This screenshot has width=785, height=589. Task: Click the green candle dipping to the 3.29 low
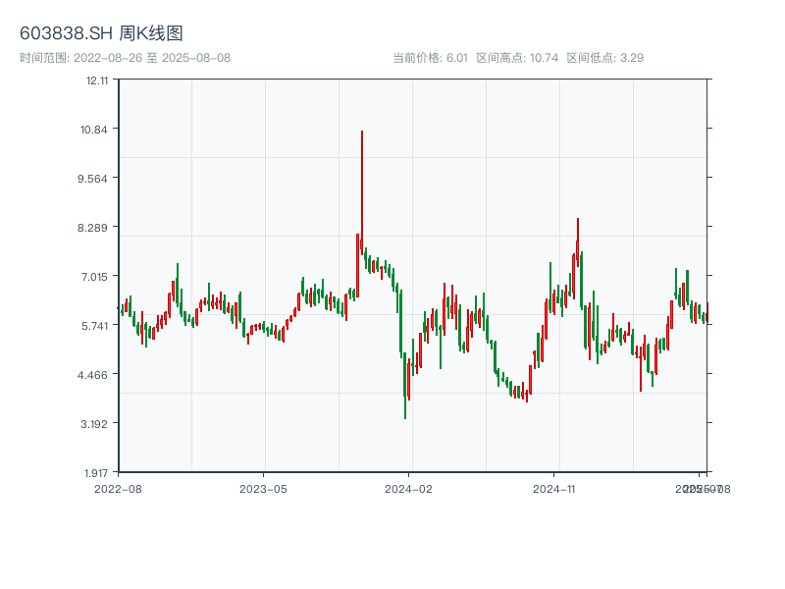pos(405,386)
